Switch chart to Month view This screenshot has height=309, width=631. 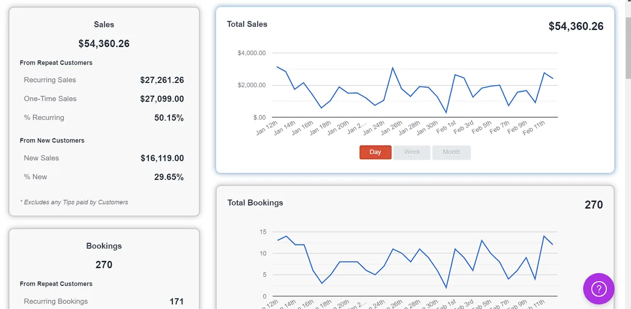(451, 152)
